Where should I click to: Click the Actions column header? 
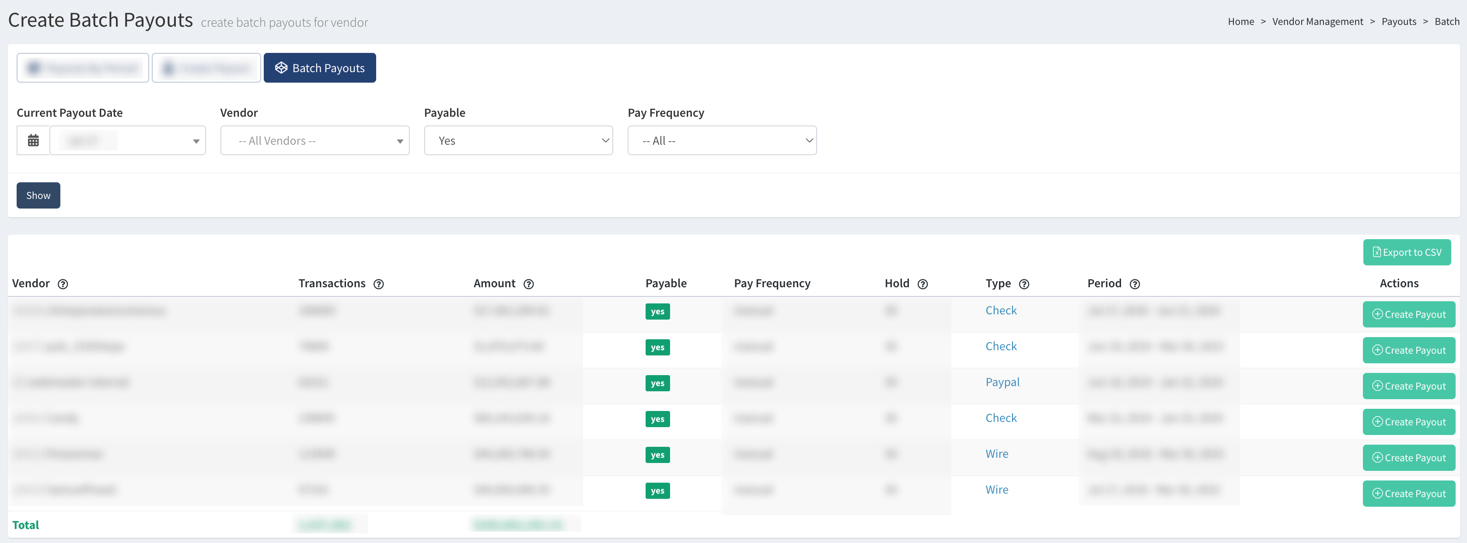click(x=1399, y=283)
